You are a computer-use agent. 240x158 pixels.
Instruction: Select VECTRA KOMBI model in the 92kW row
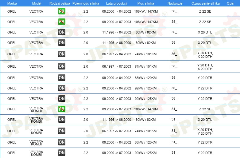click(x=36, y=153)
